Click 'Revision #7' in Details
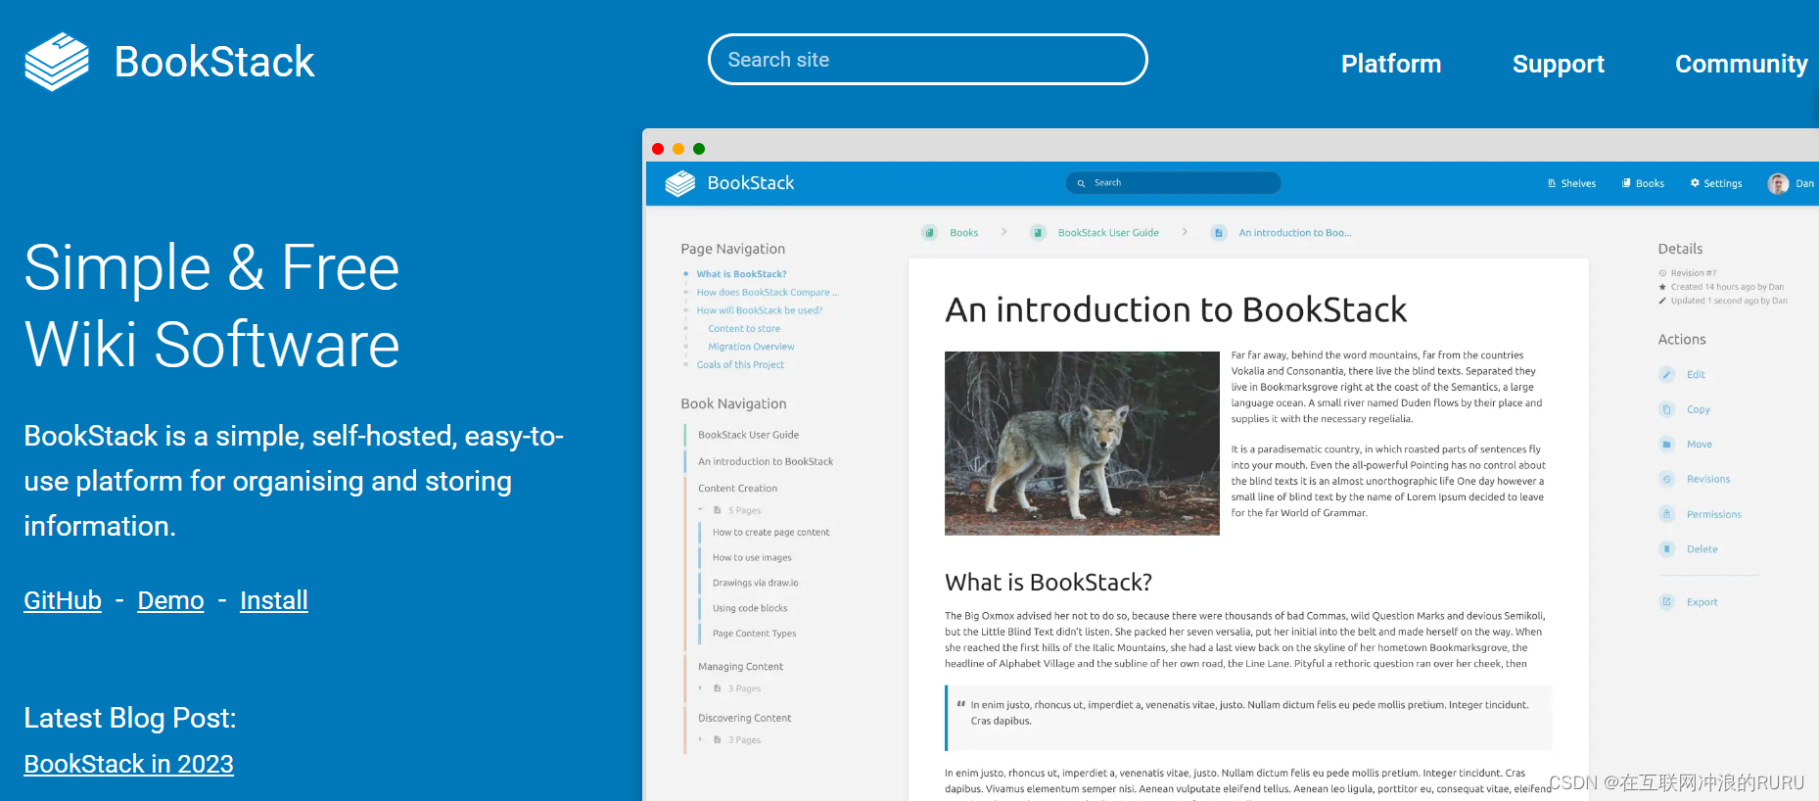Screen dimensions: 1819x801 [1693, 273]
